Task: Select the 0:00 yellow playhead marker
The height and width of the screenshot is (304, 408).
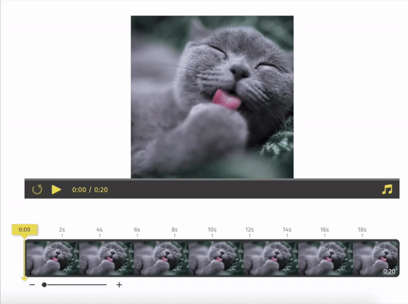Action: click(24, 230)
